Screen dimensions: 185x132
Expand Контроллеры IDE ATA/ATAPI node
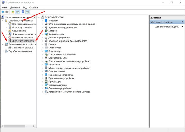click(x=43, y=54)
